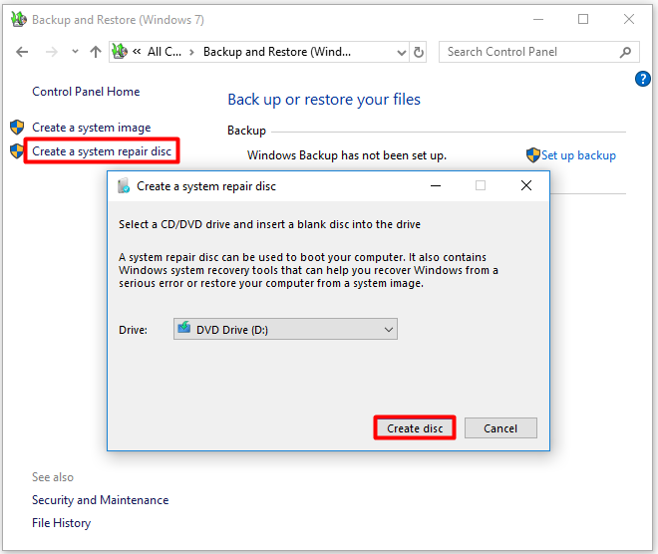The image size is (658, 554).
Task: Click the 'Drive:' label
Action: click(133, 330)
